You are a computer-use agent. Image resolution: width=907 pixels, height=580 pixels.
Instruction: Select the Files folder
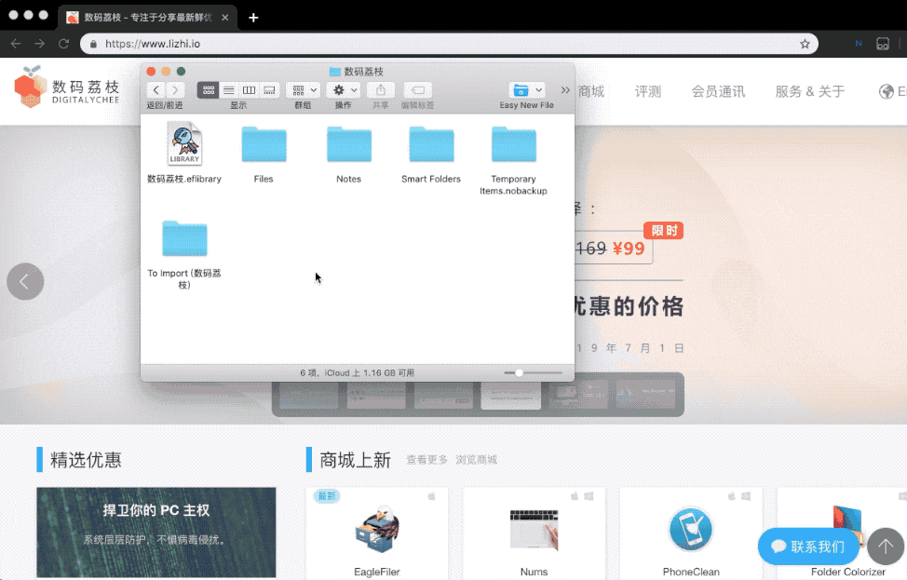[x=264, y=155]
